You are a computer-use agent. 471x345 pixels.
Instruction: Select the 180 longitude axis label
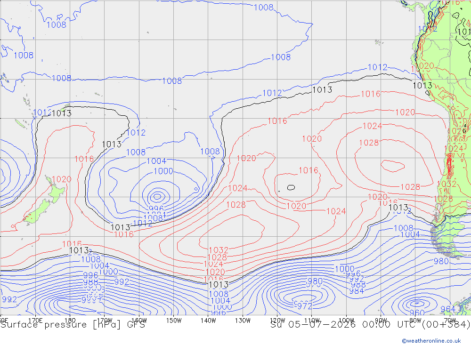click(x=70, y=321)
